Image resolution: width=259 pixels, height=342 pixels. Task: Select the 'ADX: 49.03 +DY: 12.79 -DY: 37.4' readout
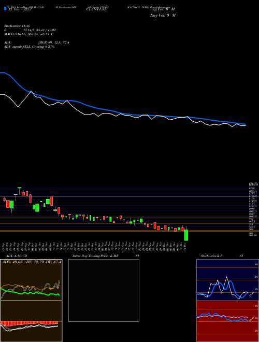point(32,262)
